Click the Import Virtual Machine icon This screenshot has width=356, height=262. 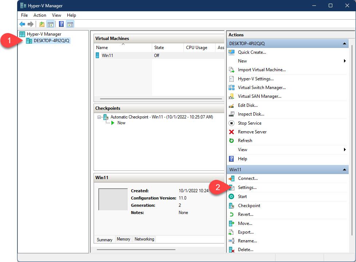(232, 70)
